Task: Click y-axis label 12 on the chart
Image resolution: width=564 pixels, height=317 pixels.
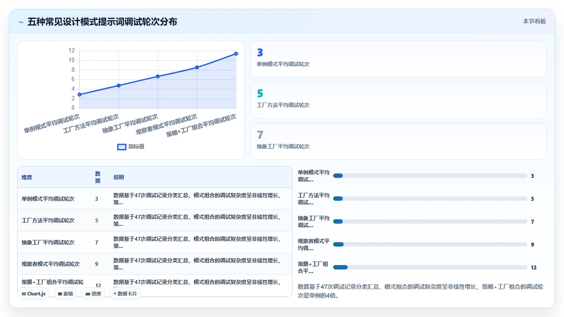Action: (71, 51)
